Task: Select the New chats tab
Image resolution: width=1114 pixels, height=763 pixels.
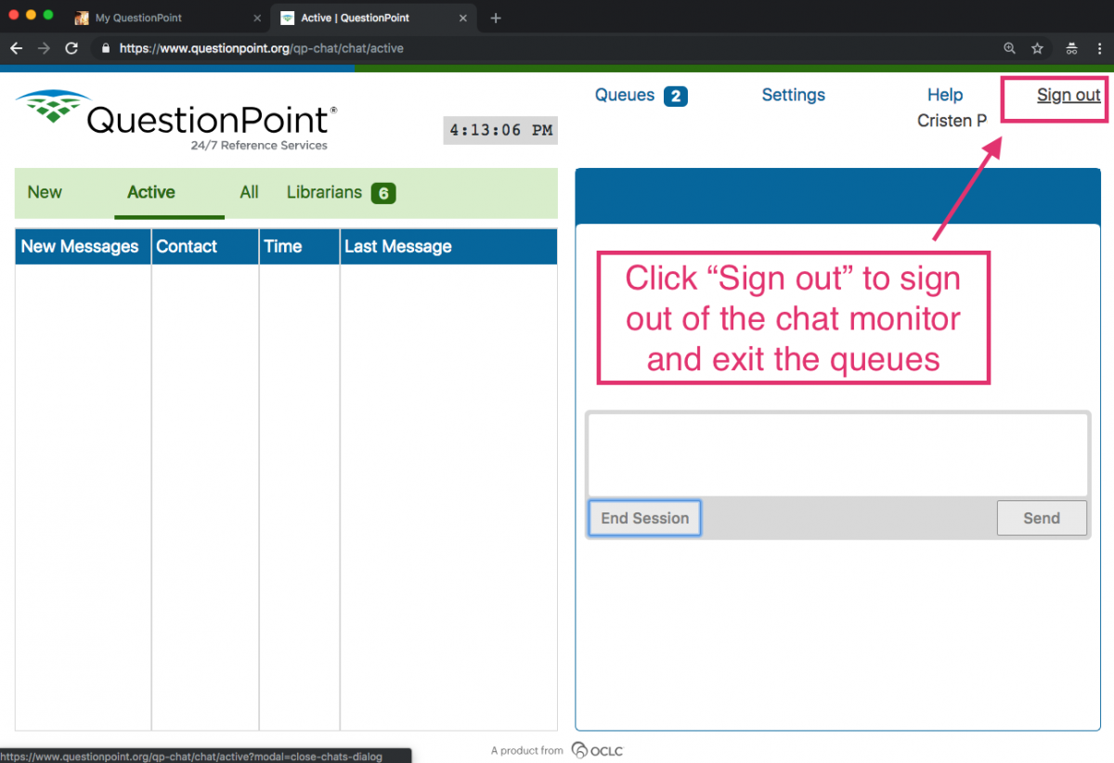Action: pyautogui.click(x=45, y=192)
